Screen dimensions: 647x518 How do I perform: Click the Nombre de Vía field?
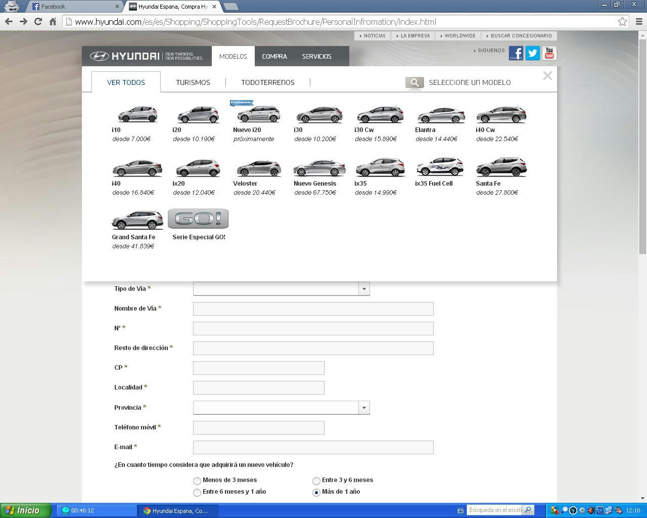(313, 309)
